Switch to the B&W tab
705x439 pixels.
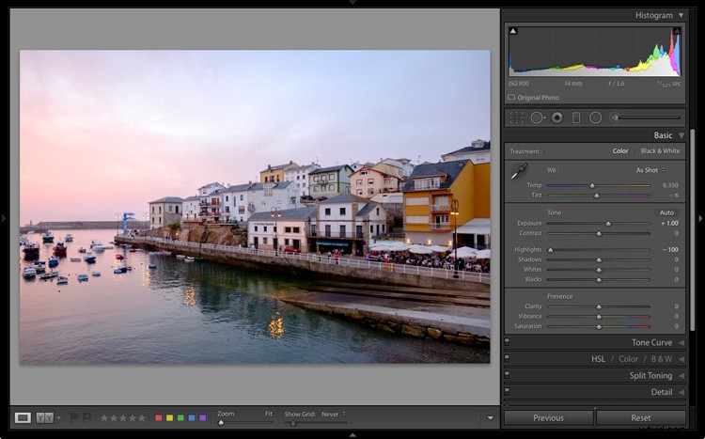pos(662,359)
